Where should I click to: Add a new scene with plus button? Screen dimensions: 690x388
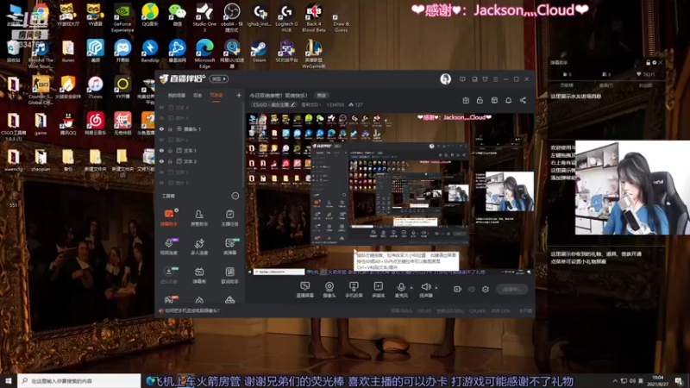pos(239,95)
